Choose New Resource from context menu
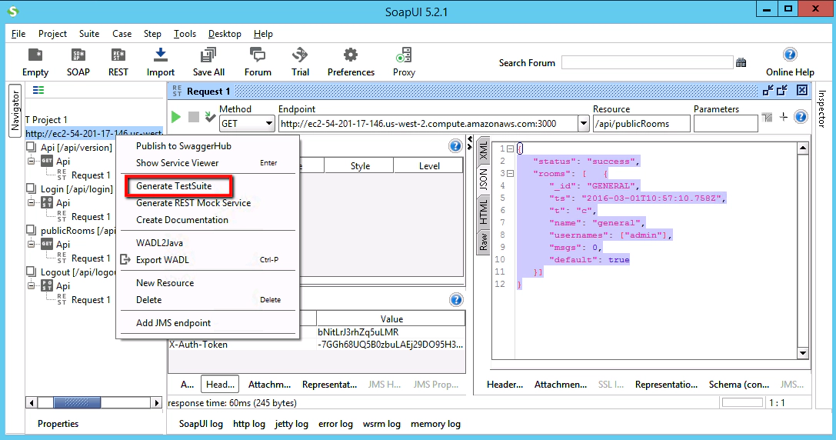This screenshot has width=836, height=440. click(165, 283)
